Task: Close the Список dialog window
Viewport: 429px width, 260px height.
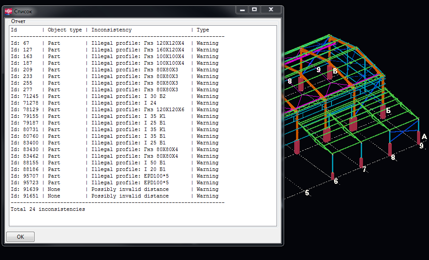Action: [270, 9]
